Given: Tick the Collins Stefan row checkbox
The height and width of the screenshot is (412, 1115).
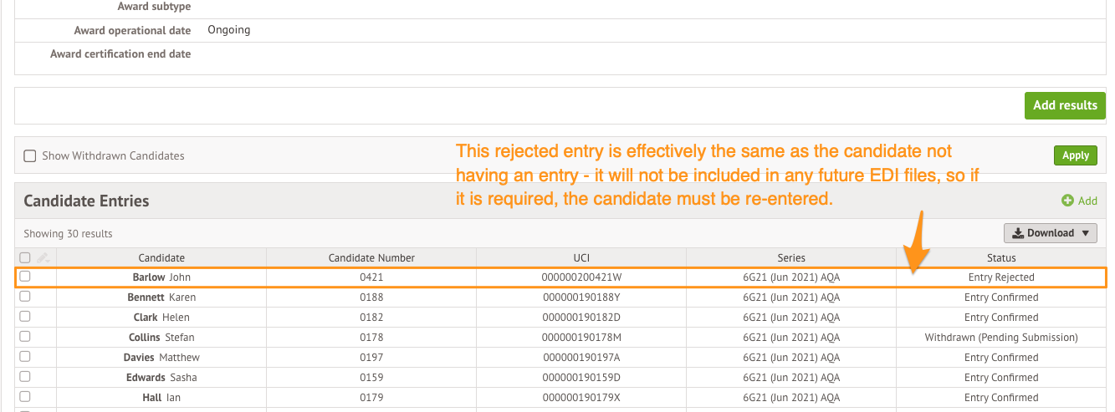Looking at the screenshot, I should [x=25, y=337].
